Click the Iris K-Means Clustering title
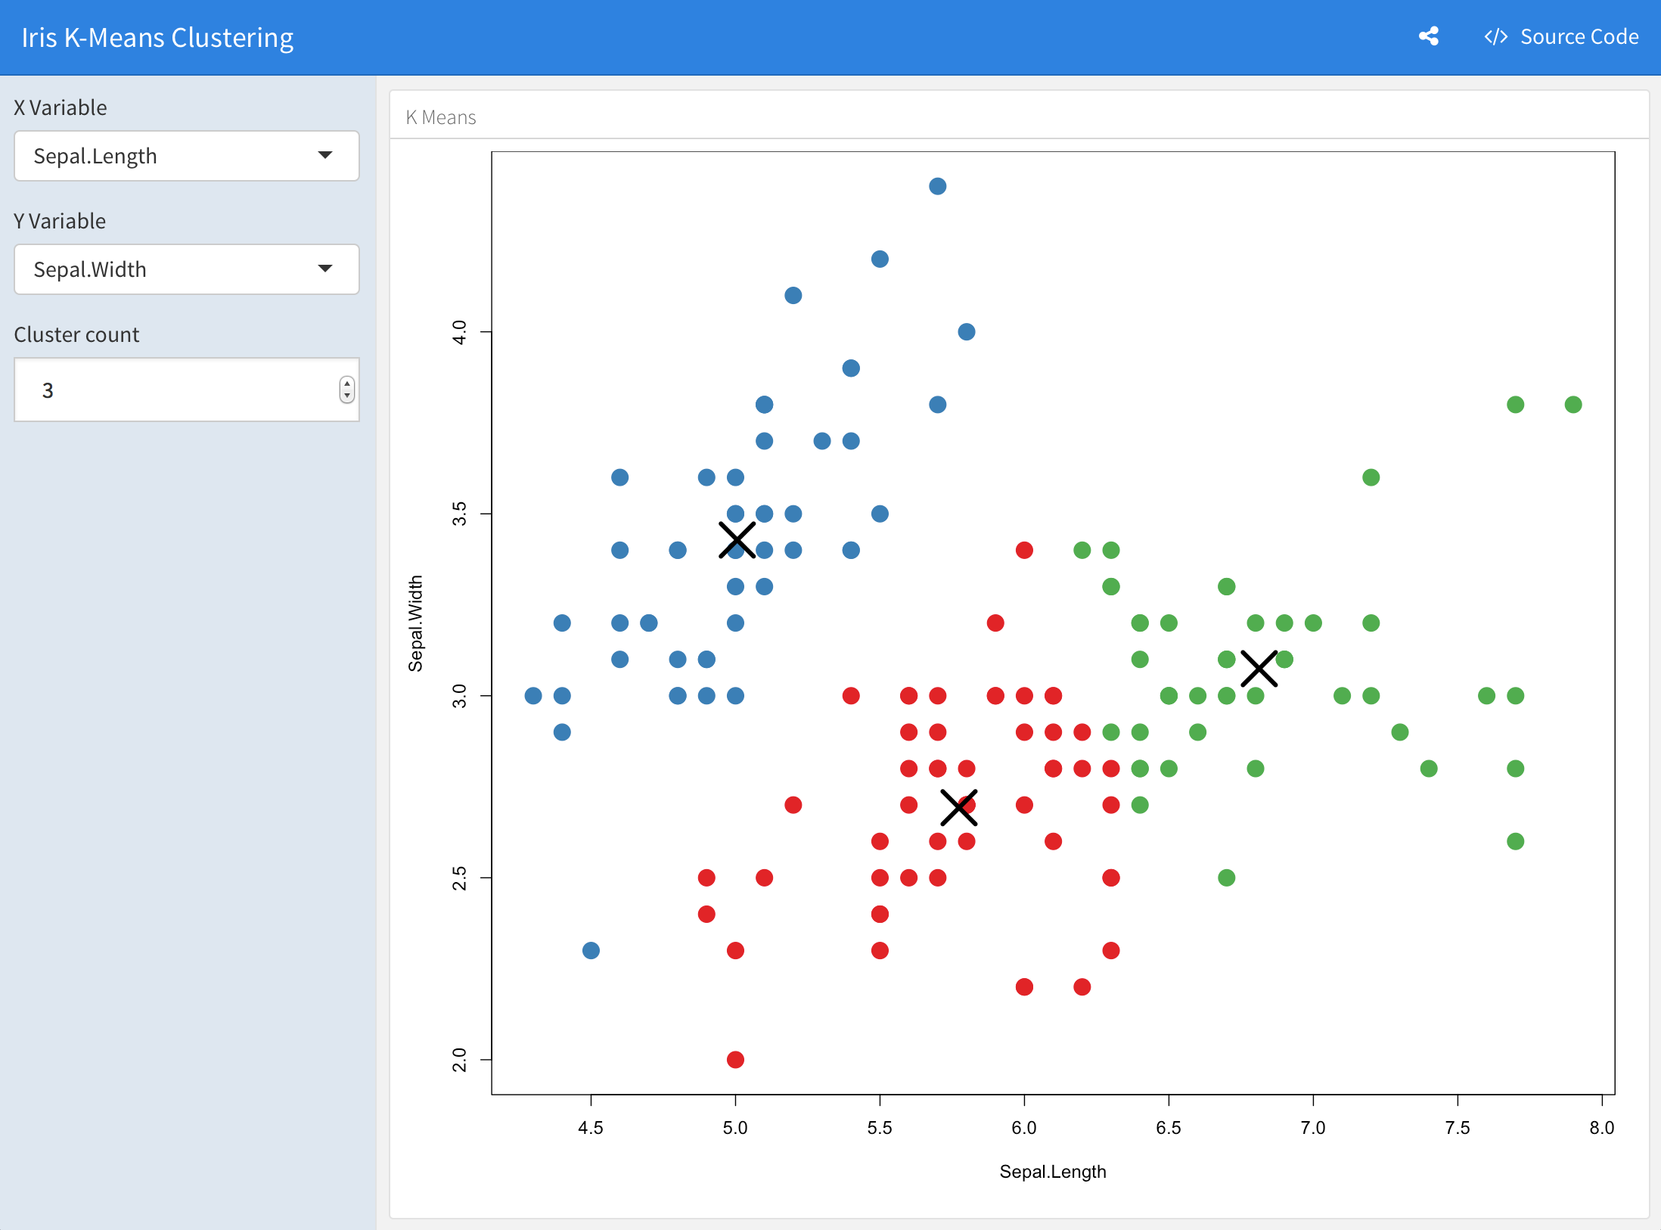The height and width of the screenshot is (1230, 1661). tap(157, 37)
